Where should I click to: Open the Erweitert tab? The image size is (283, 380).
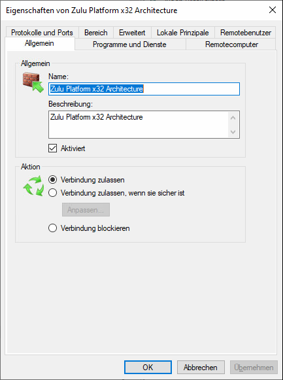click(x=132, y=33)
